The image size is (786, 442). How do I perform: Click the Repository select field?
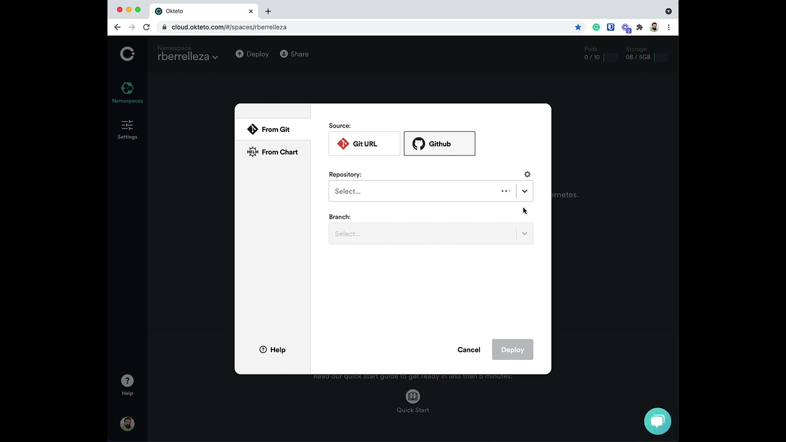click(x=430, y=191)
